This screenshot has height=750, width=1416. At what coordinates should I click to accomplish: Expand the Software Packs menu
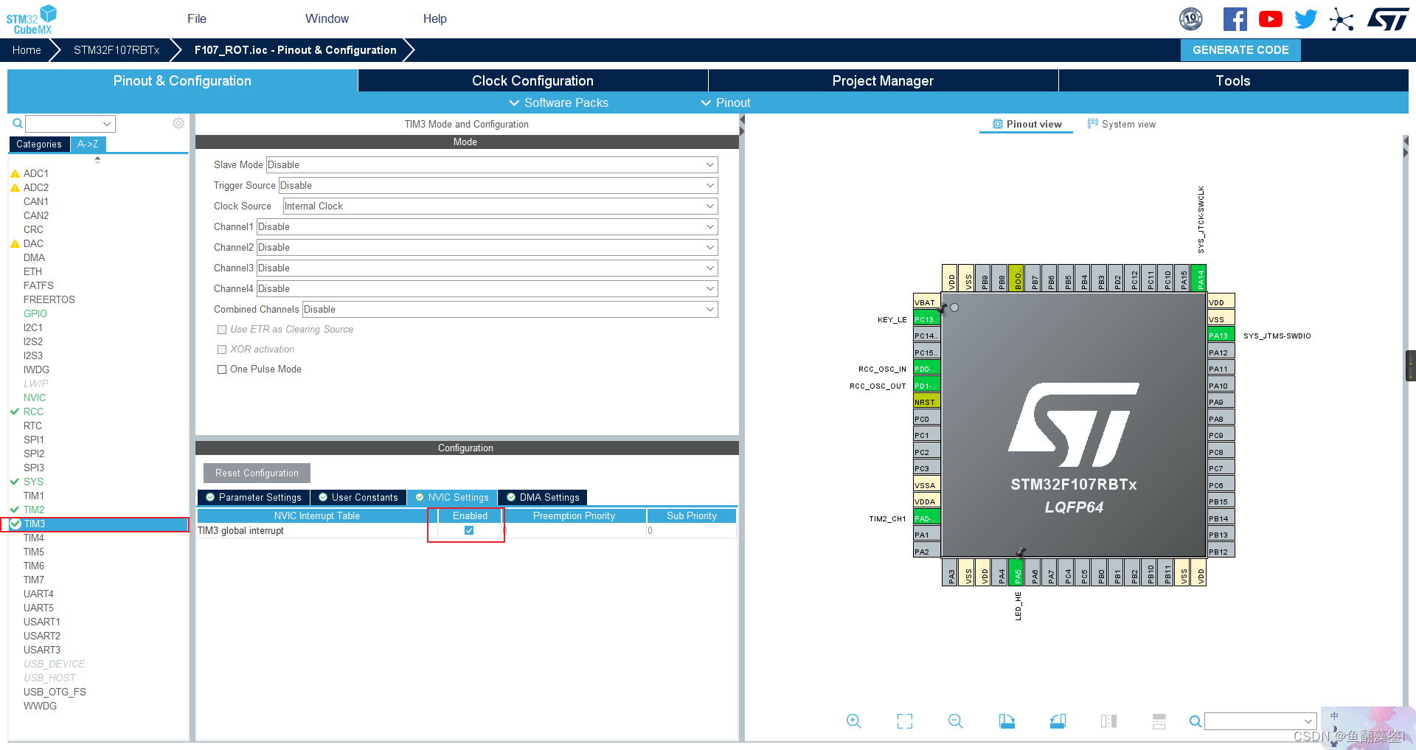[558, 103]
